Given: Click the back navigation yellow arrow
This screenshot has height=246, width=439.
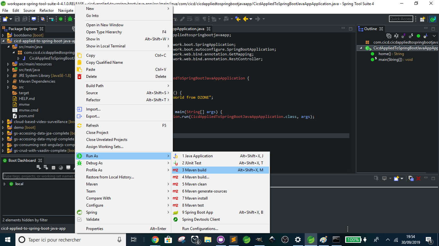Looking at the screenshot, I should click(246, 19).
